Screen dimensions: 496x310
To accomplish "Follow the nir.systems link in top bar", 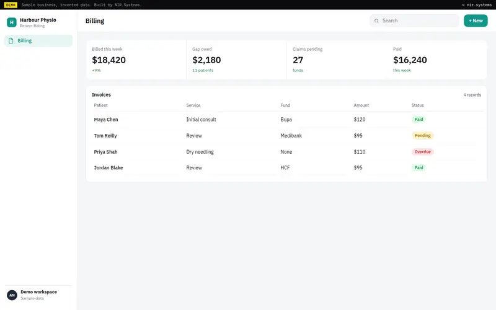I will coord(477,5).
